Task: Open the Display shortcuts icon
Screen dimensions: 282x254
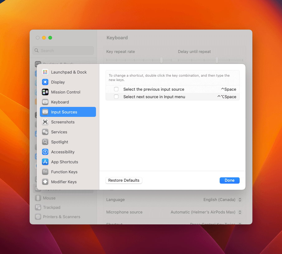Action: click(45, 82)
